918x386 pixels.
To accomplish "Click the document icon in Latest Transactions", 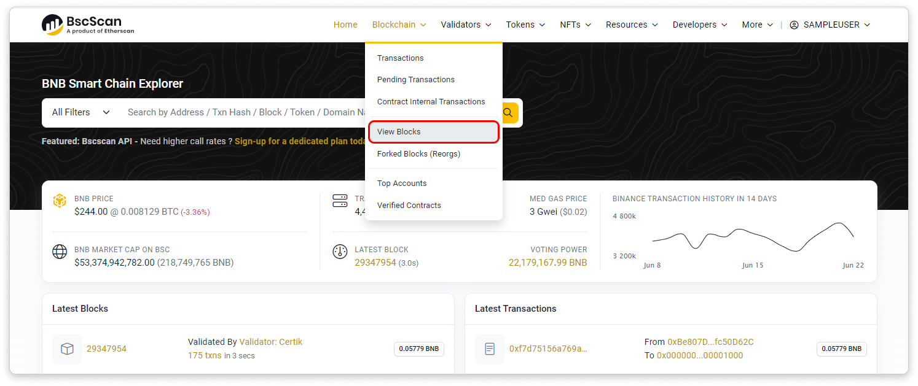I will 490,349.
